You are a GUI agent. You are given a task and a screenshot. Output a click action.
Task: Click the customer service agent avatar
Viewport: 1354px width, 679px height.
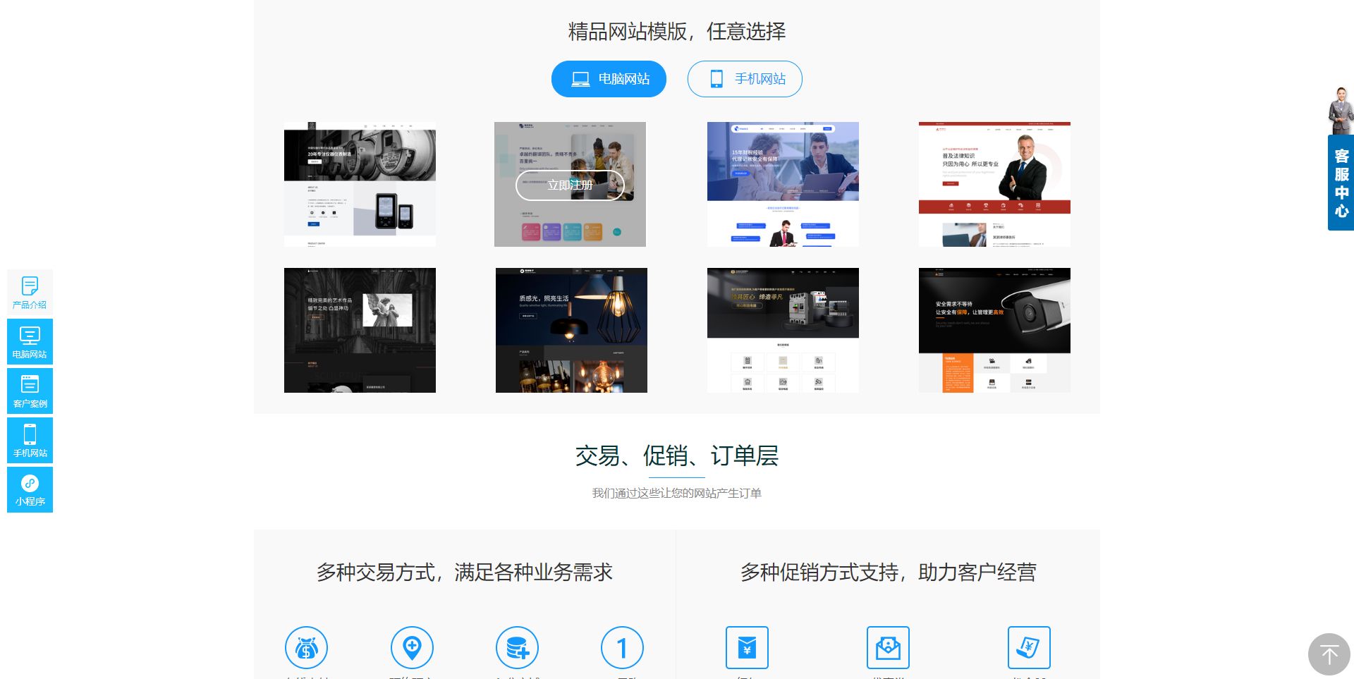[x=1341, y=111]
